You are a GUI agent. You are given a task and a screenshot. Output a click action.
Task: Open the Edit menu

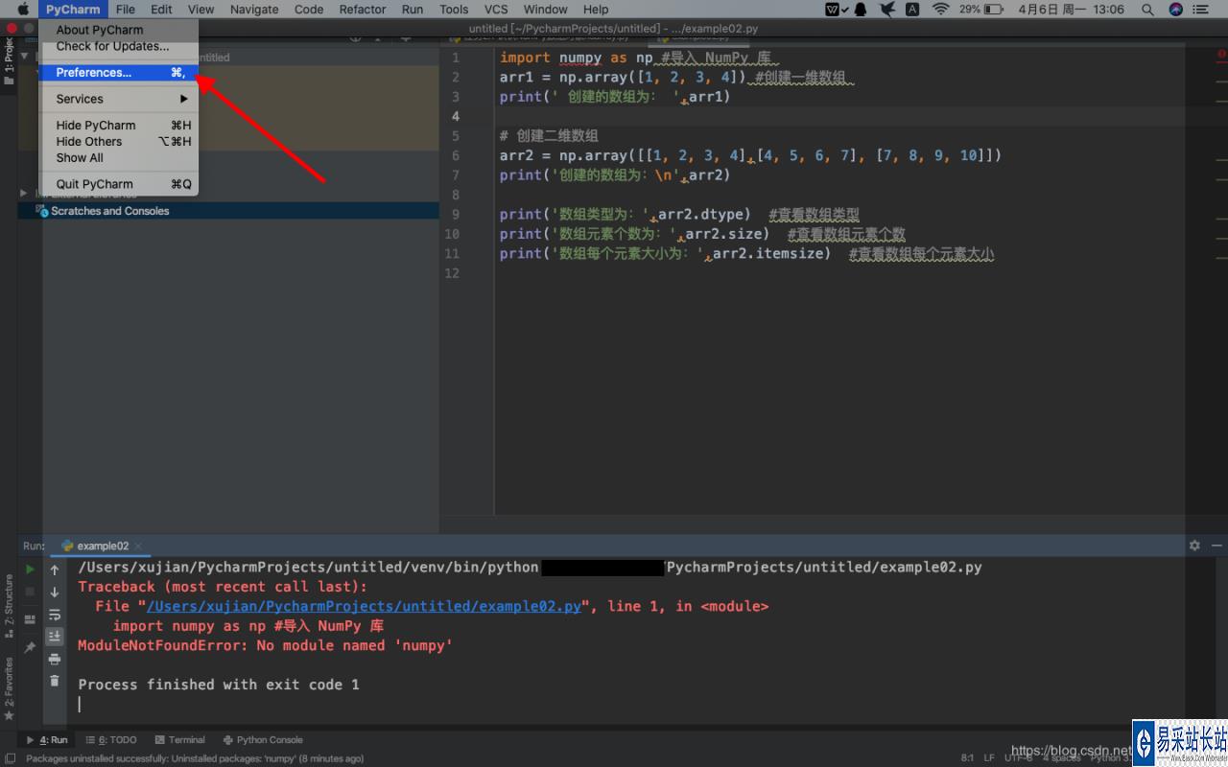pyautogui.click(x=161, y=10)
